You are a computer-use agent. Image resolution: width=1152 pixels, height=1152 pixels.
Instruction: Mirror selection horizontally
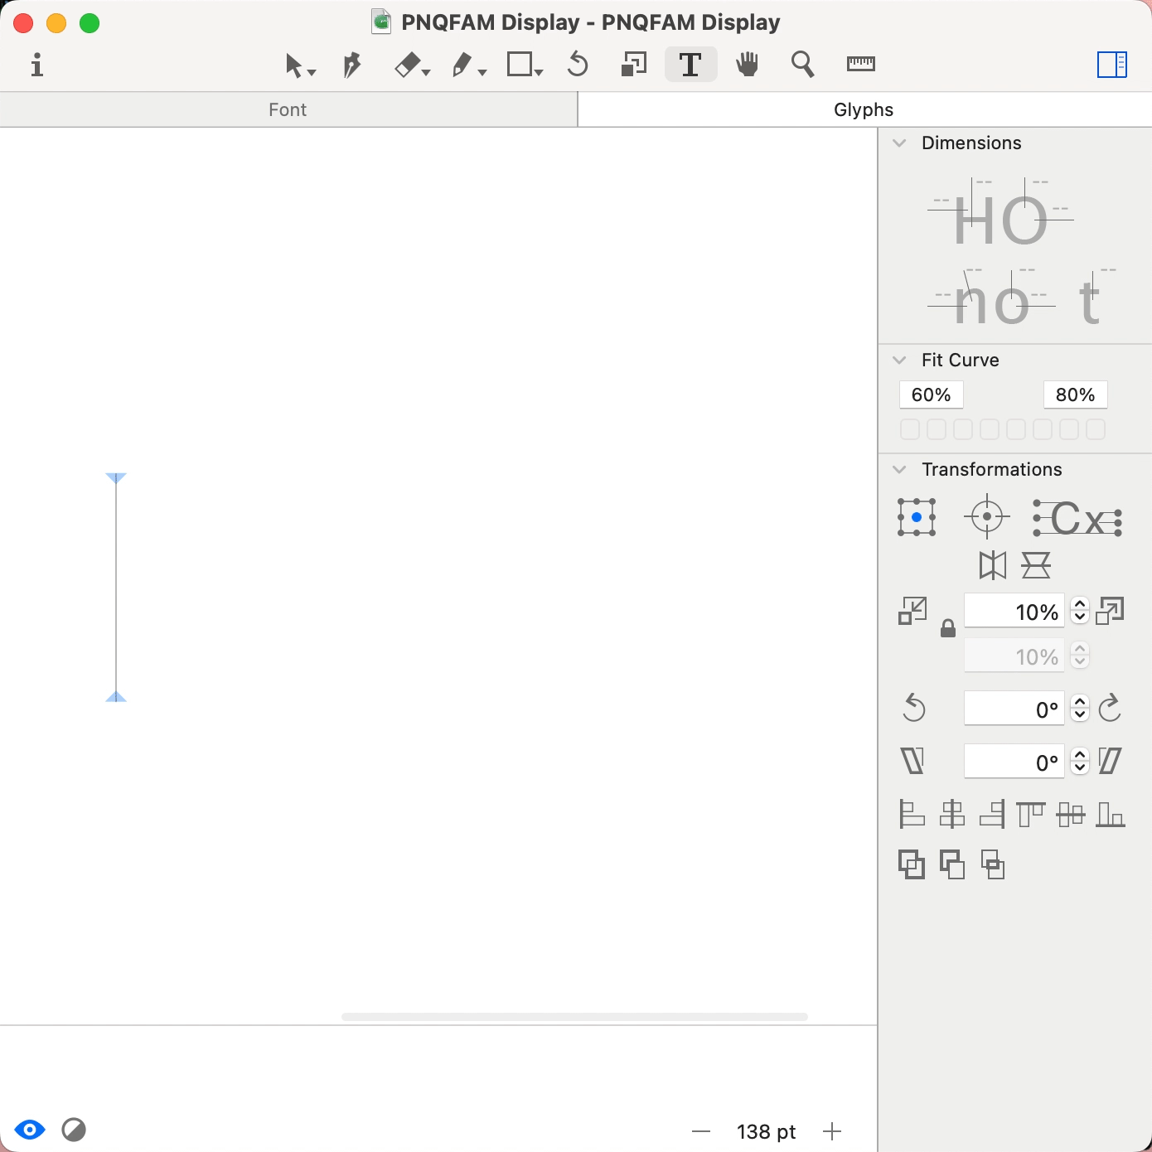(993, 565)
